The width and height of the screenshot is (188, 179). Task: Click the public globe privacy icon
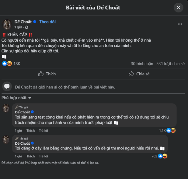pos(27,27)
